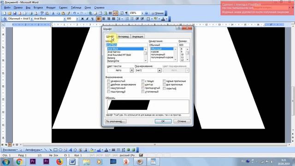
Task: Switch to the Интервал tab
Action: pyautogui.click(x=123, y=36)
